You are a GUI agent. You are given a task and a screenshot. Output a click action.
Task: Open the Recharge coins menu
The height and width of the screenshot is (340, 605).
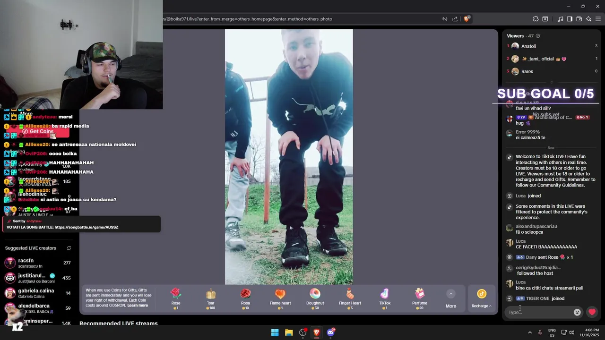tap(481, 299)
